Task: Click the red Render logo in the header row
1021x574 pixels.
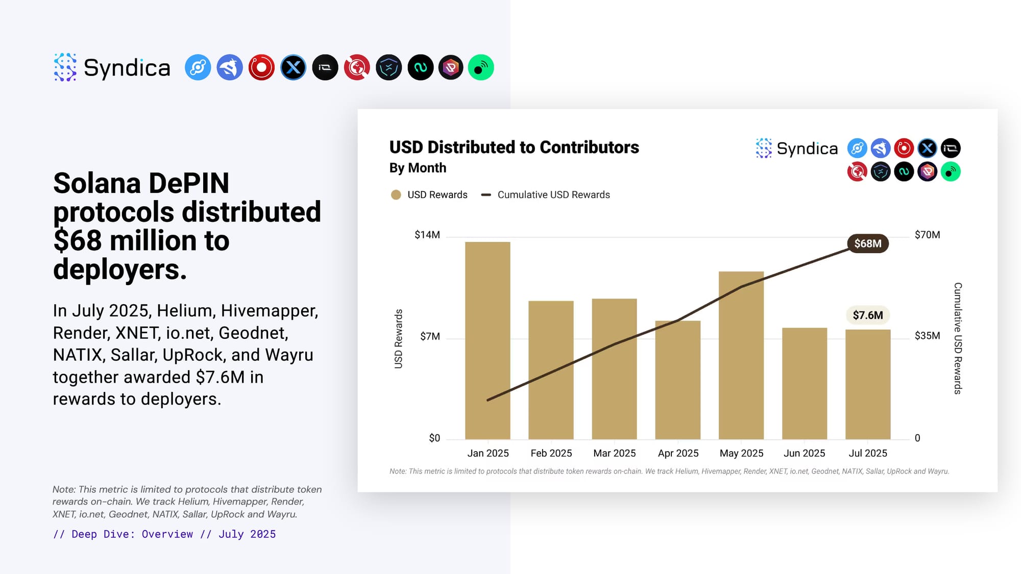Action: (x=261, y=67)
